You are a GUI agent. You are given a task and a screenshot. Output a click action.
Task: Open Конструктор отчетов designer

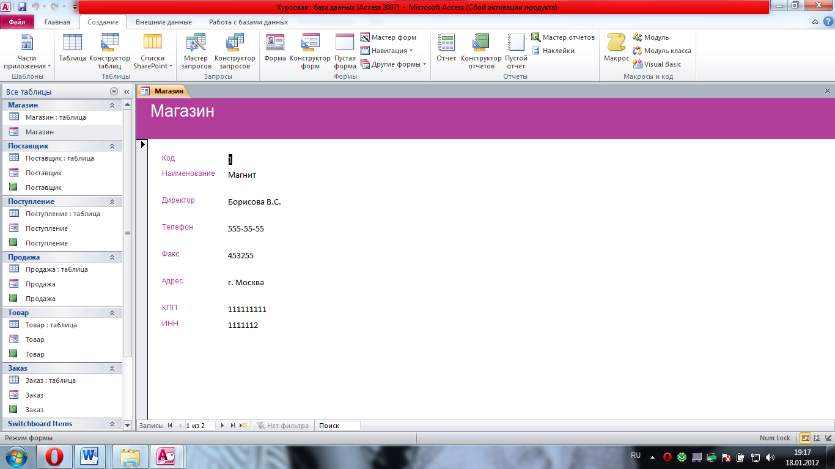pyautogui.click(x=481, y=52)
